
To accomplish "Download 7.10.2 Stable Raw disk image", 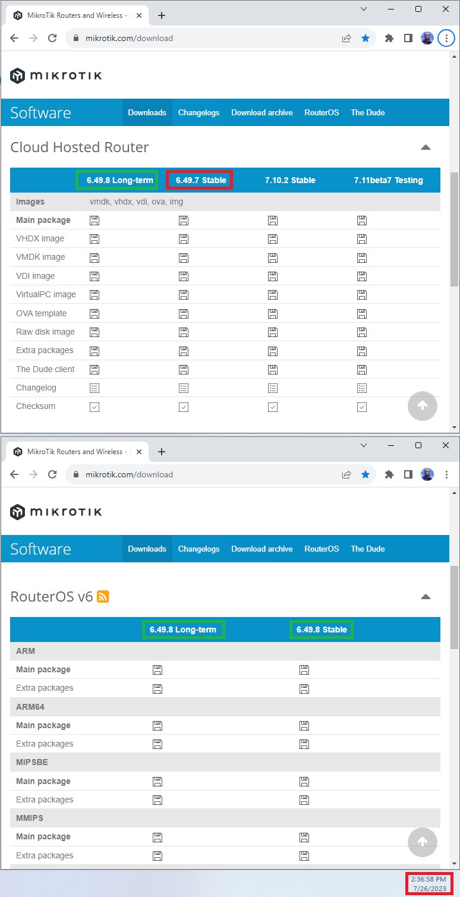I will 273,332.
